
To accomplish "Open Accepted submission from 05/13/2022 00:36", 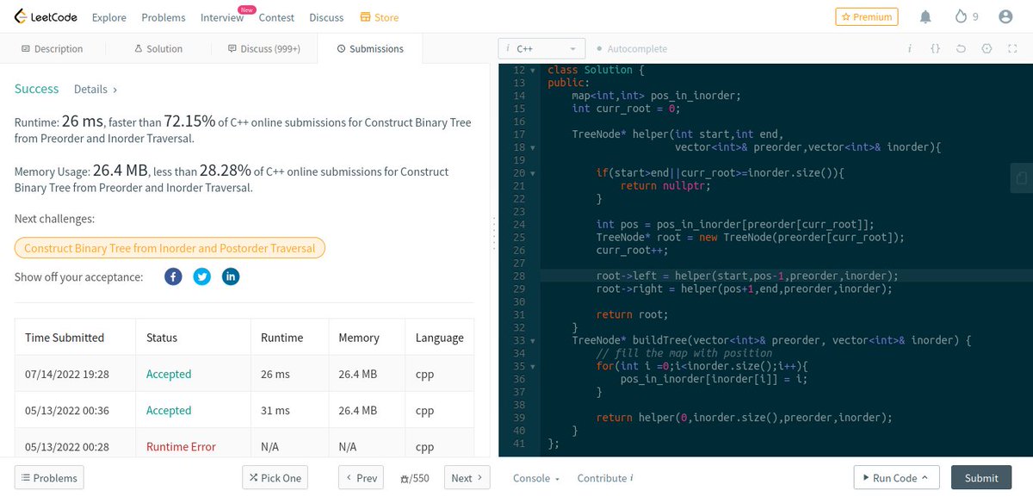I will pos(169,410).
